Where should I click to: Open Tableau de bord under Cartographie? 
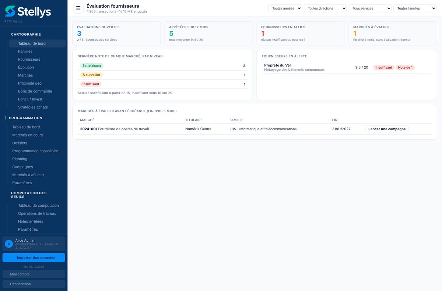37,43
